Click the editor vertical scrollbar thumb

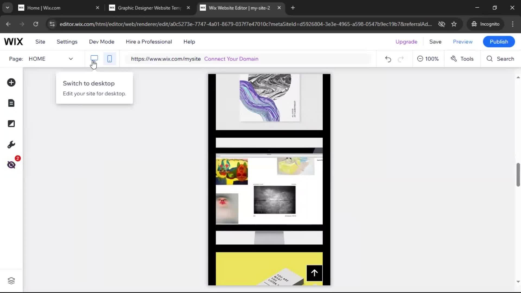518,175
